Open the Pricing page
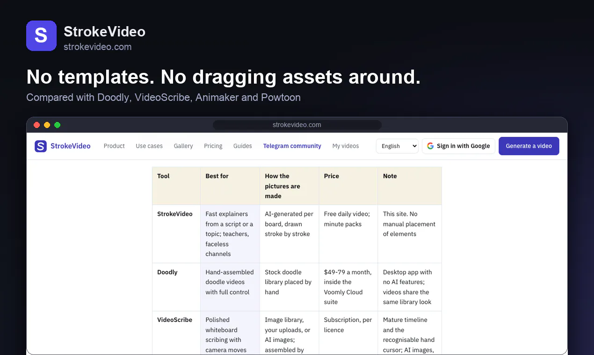This screenshot has height=355, width=594. (x=213, y=146)
